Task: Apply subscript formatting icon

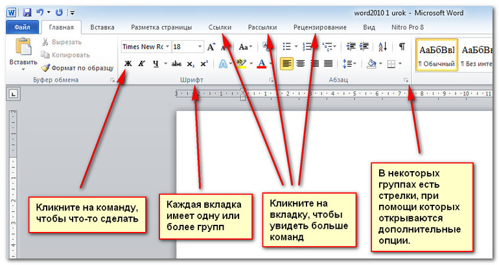Action: (x=190, y=63)
